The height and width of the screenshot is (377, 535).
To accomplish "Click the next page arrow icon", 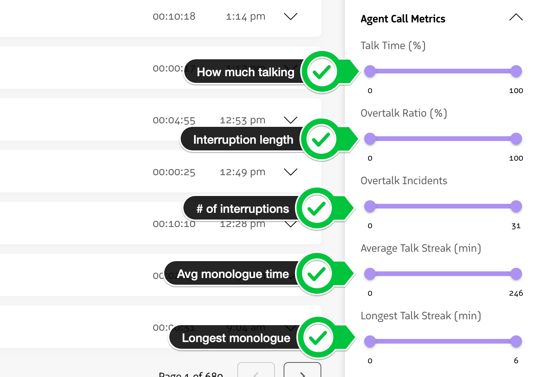I will 302,373.
